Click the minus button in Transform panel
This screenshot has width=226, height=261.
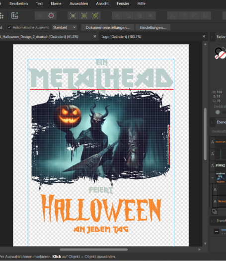[217, 232]
